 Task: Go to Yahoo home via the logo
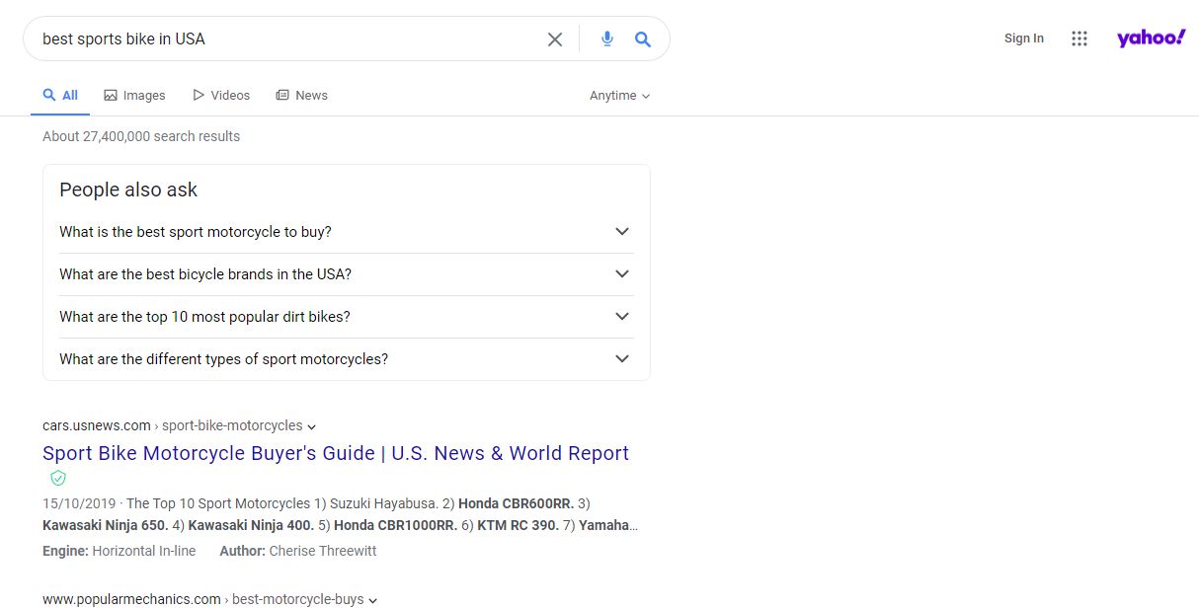[x=1152, y=38]
